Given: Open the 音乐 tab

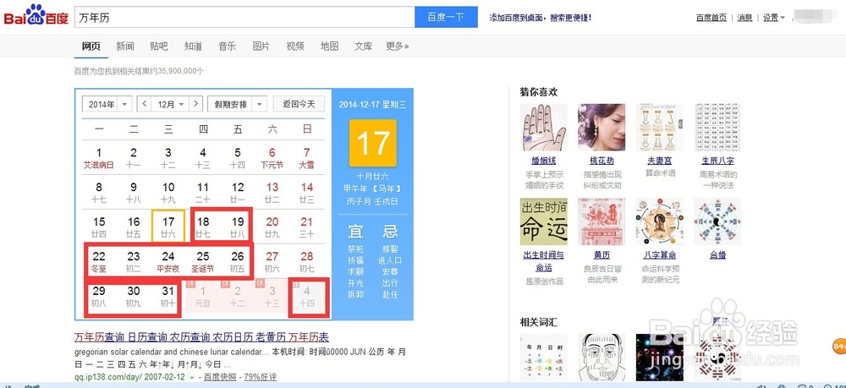Looking at the screenshot, I should pos(227,46).
